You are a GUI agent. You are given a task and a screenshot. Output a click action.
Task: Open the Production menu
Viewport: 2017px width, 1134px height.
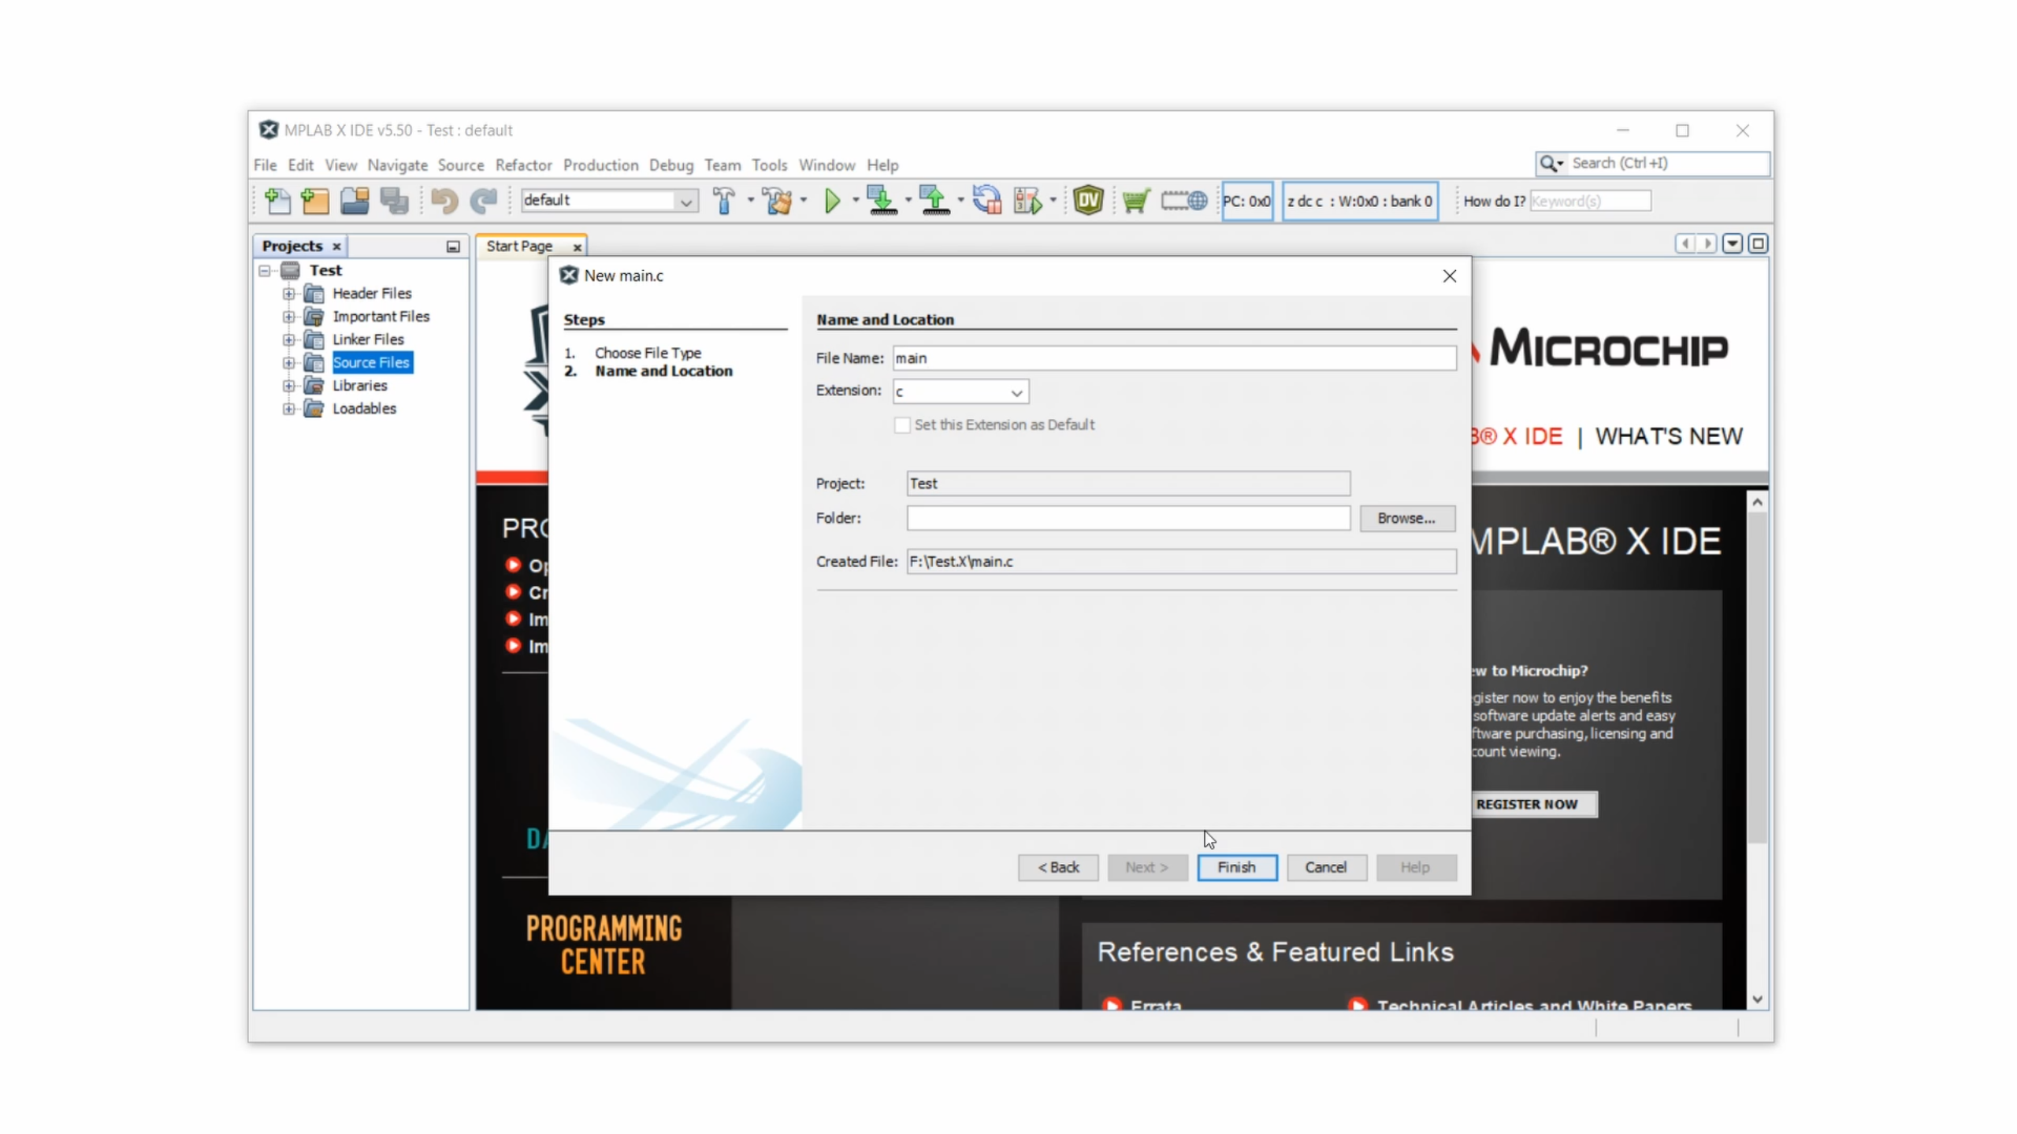(x=600, y=165)
